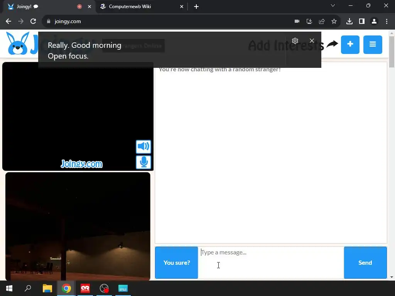Image resolution: width=395 pixels, height=296 pixels.
Task: Click the install app icon in address bar
Action: coord(309,22)
